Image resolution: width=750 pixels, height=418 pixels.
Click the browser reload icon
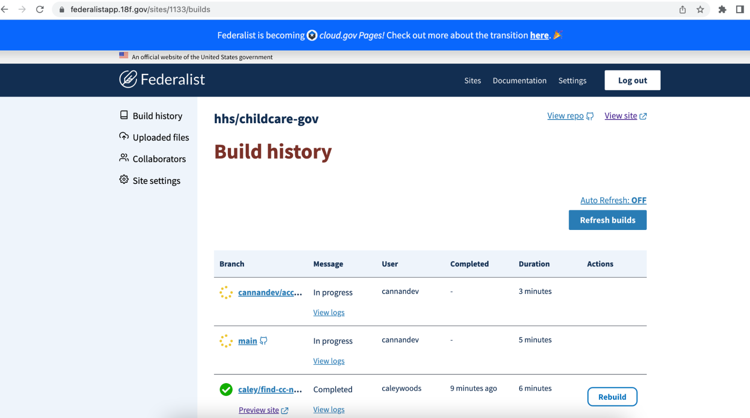point(40,9)
